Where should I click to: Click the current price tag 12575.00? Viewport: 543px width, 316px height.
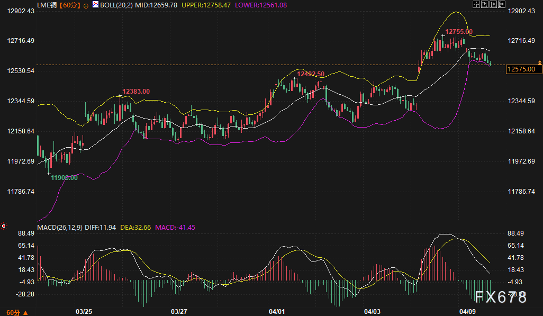[524, 69]
